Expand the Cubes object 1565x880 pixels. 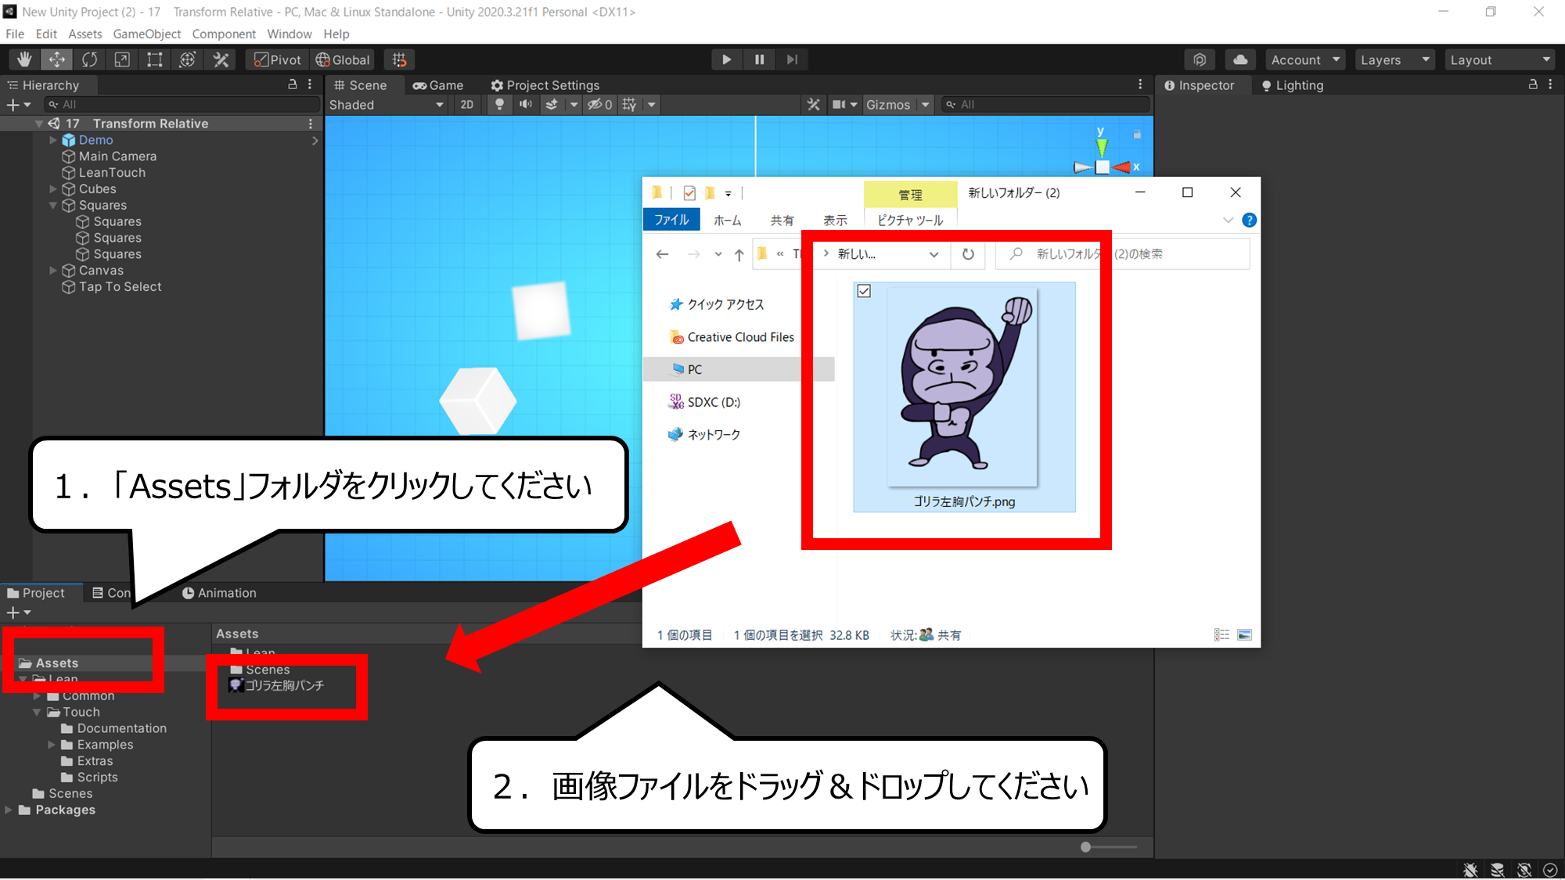[x=53, y=189]
